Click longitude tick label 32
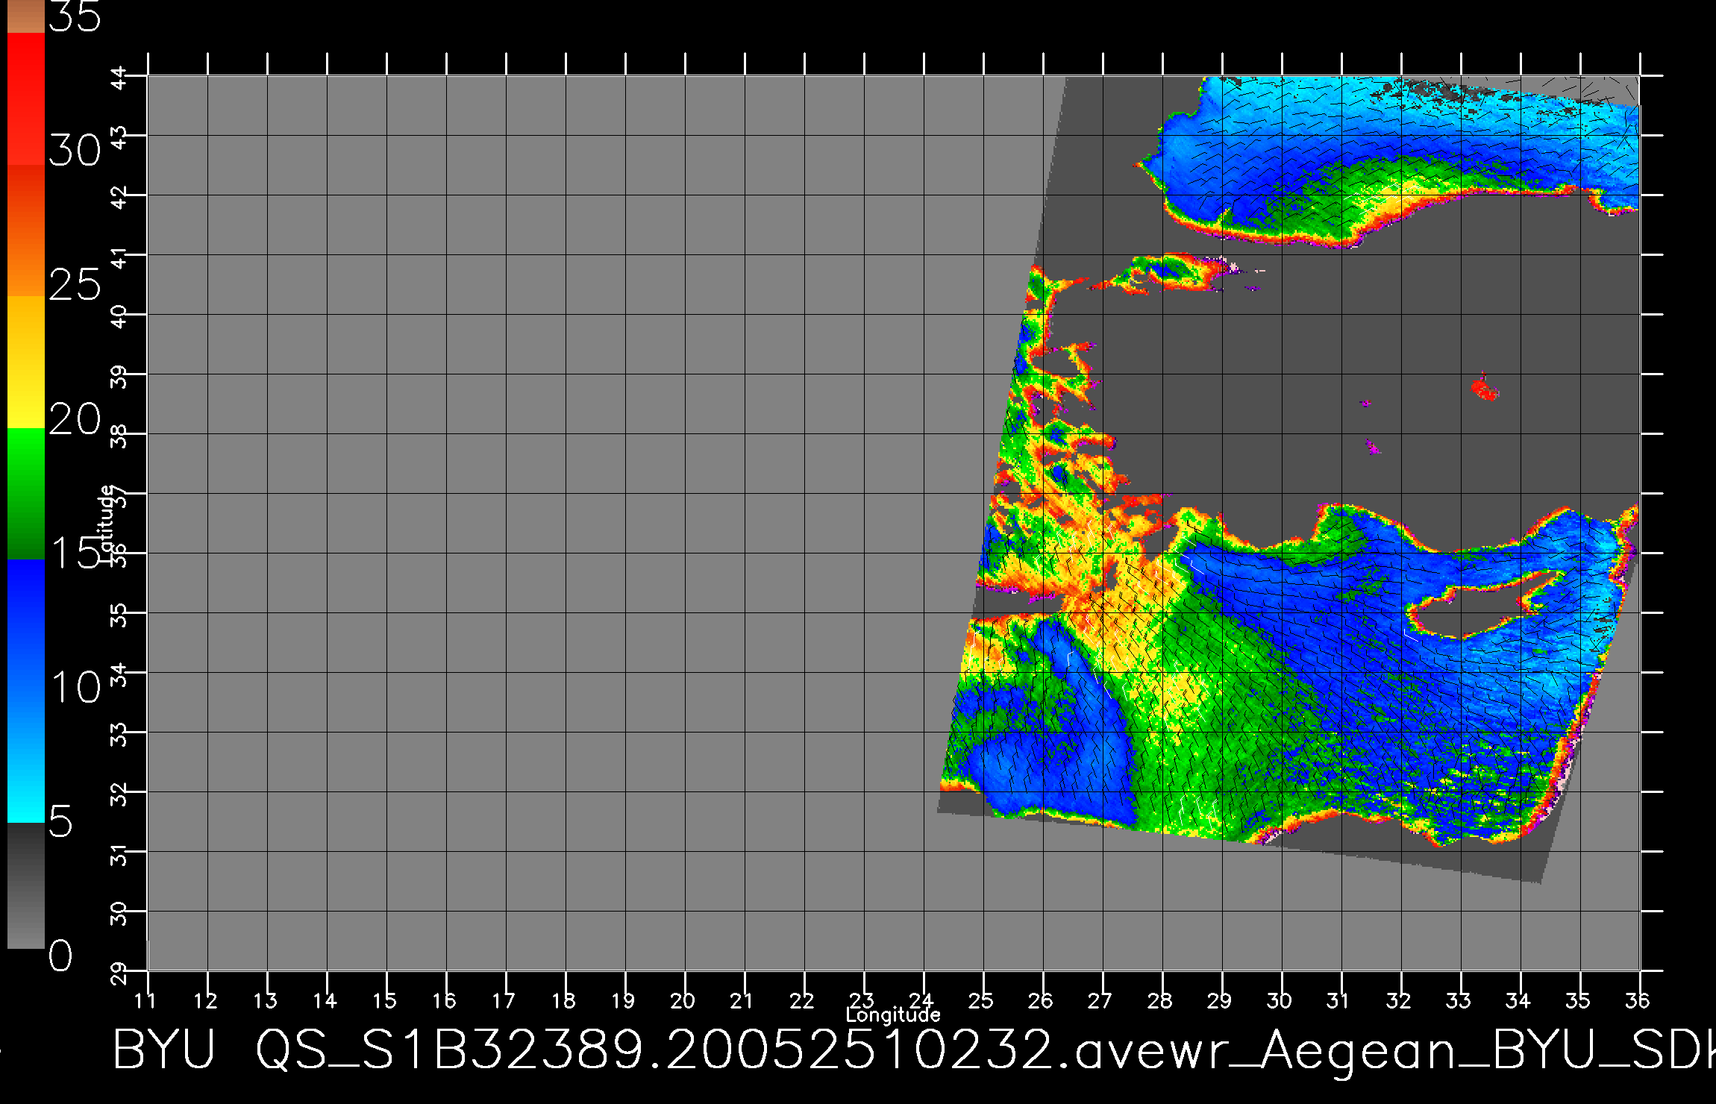The width and height of the screenshot is (1716, 1104). [1399, 1001]
